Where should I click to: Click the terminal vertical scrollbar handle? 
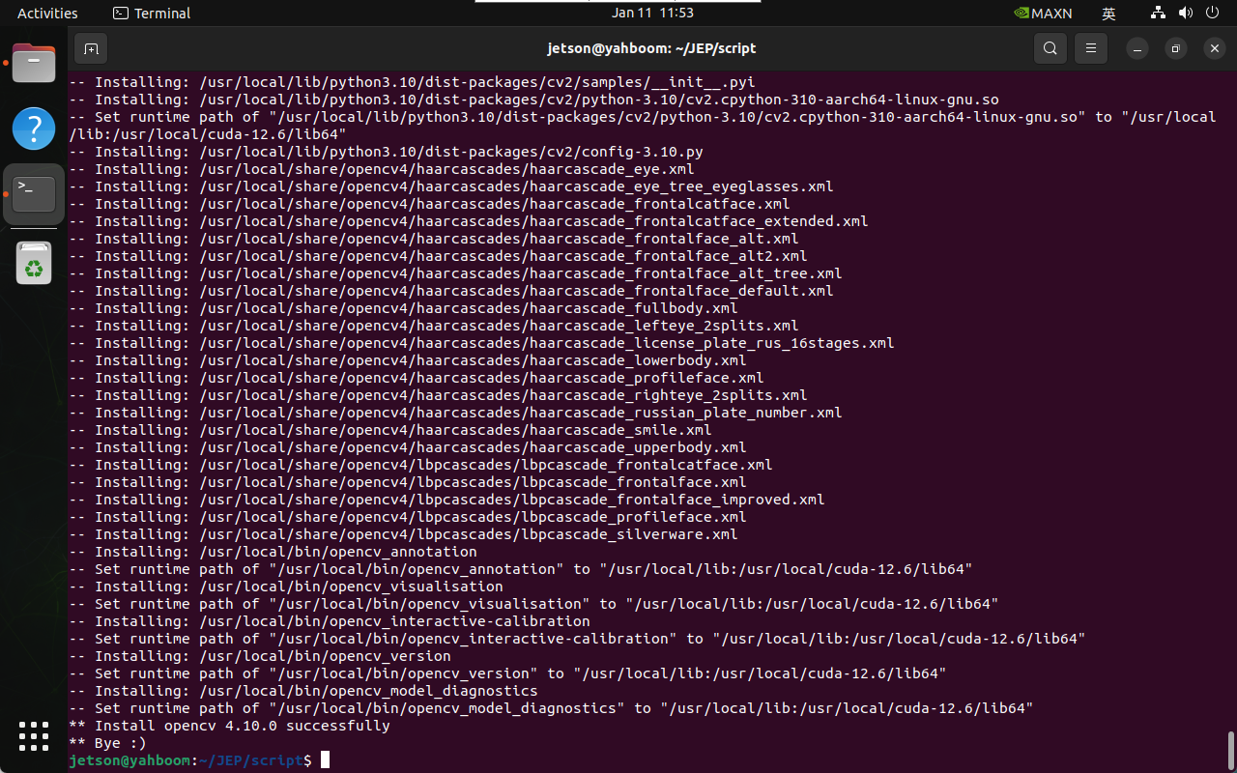[x=1230, y=749]
